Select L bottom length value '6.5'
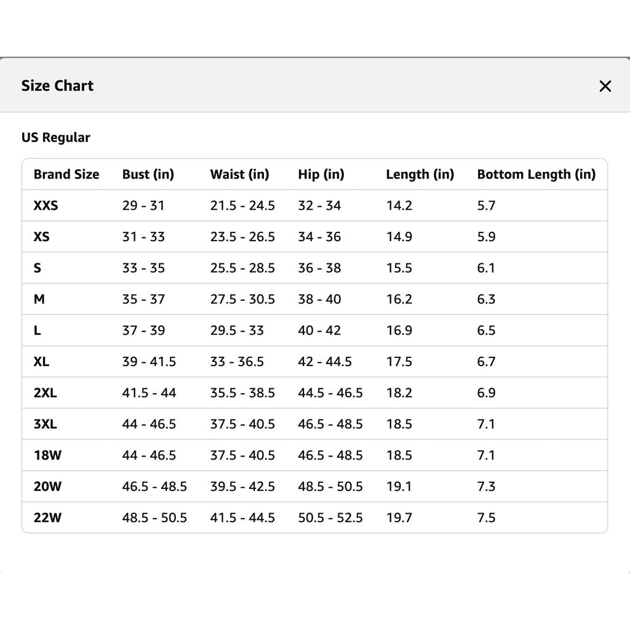The width and height of the screenshot is (630, 630). pos(486,330)
